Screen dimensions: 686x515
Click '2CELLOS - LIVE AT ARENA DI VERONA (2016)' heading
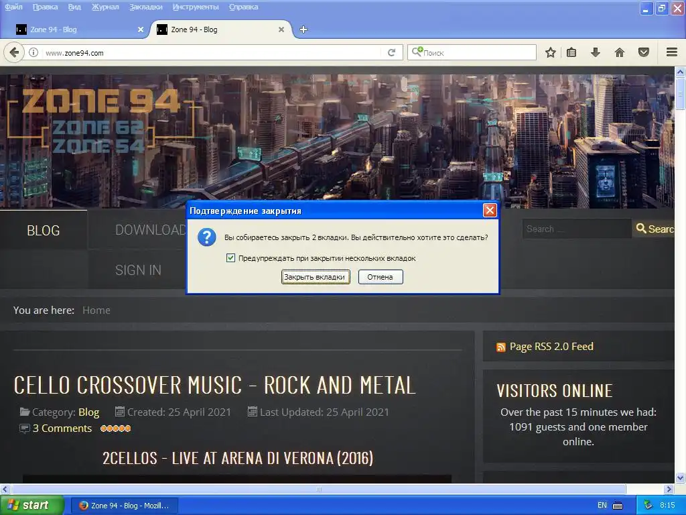(238, 458)
